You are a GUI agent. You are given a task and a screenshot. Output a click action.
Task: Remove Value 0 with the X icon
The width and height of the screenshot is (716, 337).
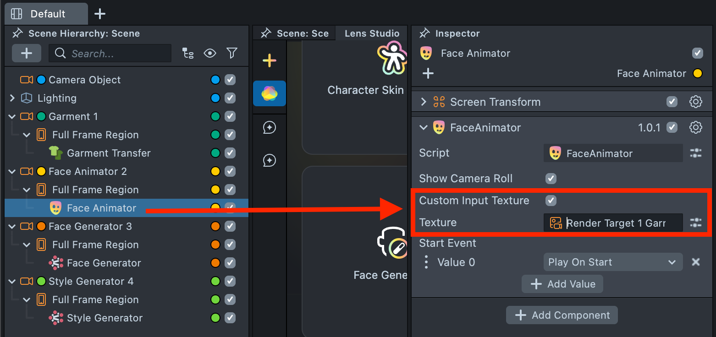click(x=696, y=262)
